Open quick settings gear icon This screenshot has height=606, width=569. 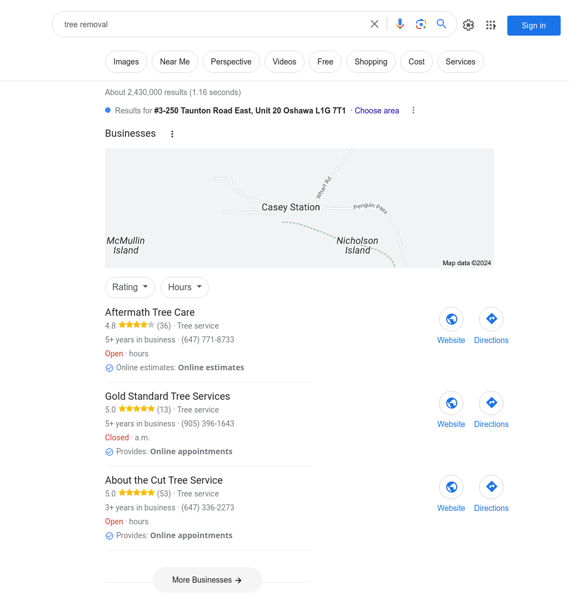pyautogui.click(x=468, y=25)
